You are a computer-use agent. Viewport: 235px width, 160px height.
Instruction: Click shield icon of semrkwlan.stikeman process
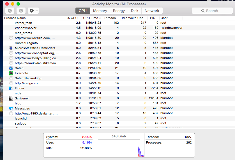[x=11, y=63]
